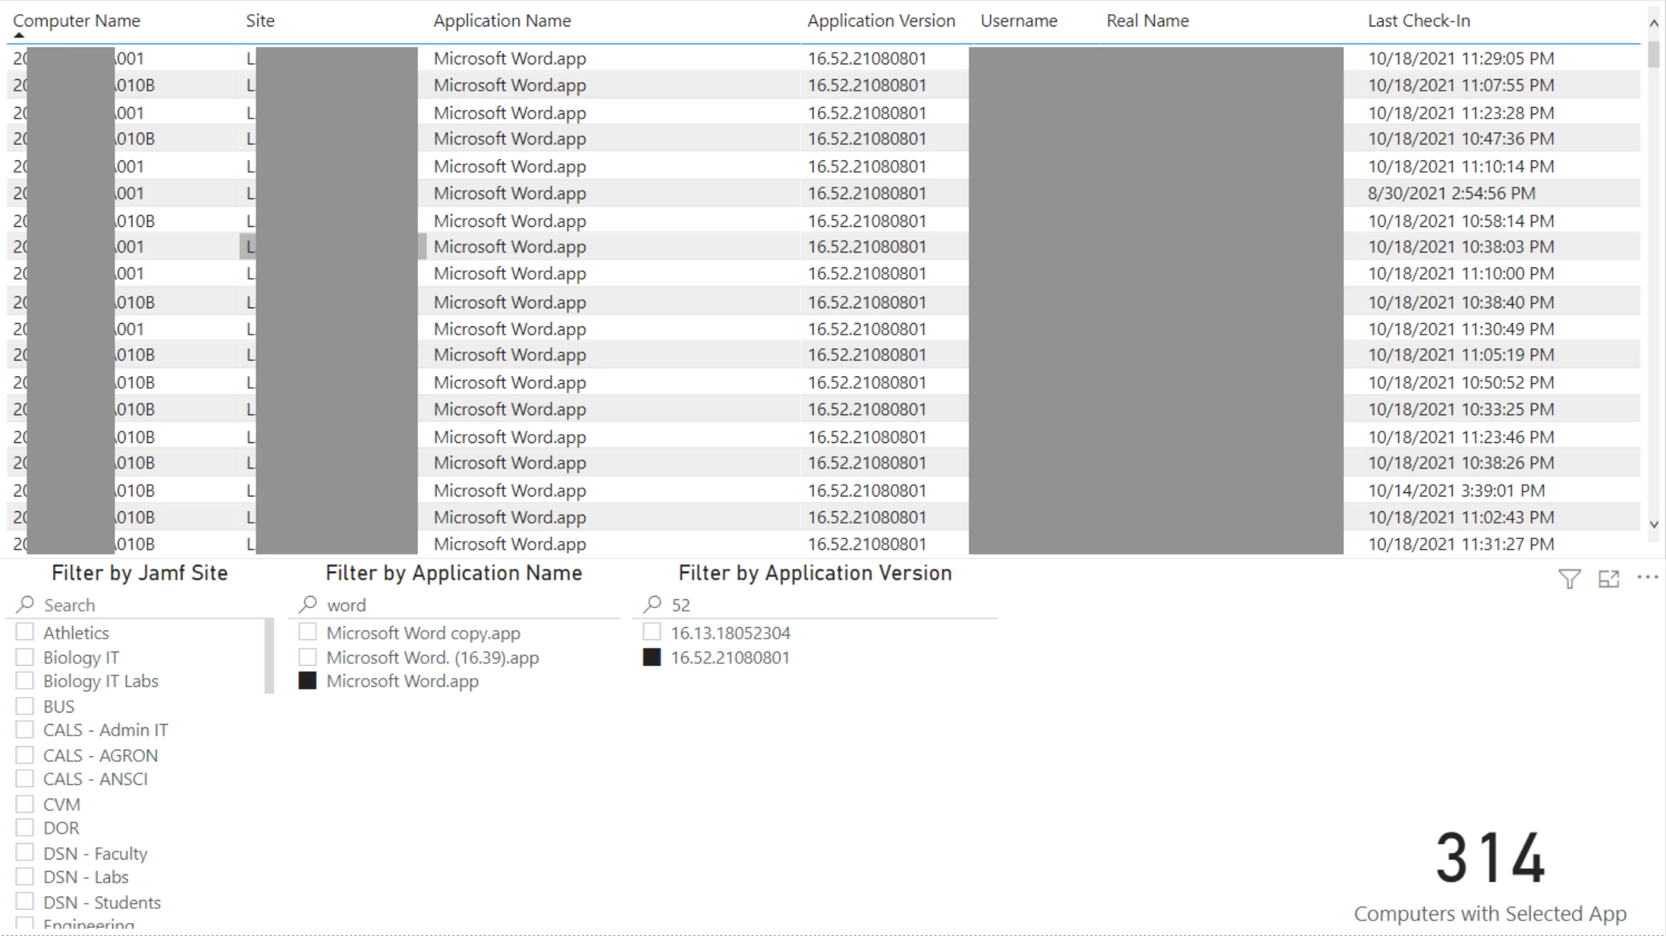This screenshot has width=1666, height=936.
Task: Click the Filter by Application Version title
Action: (815, 573)
